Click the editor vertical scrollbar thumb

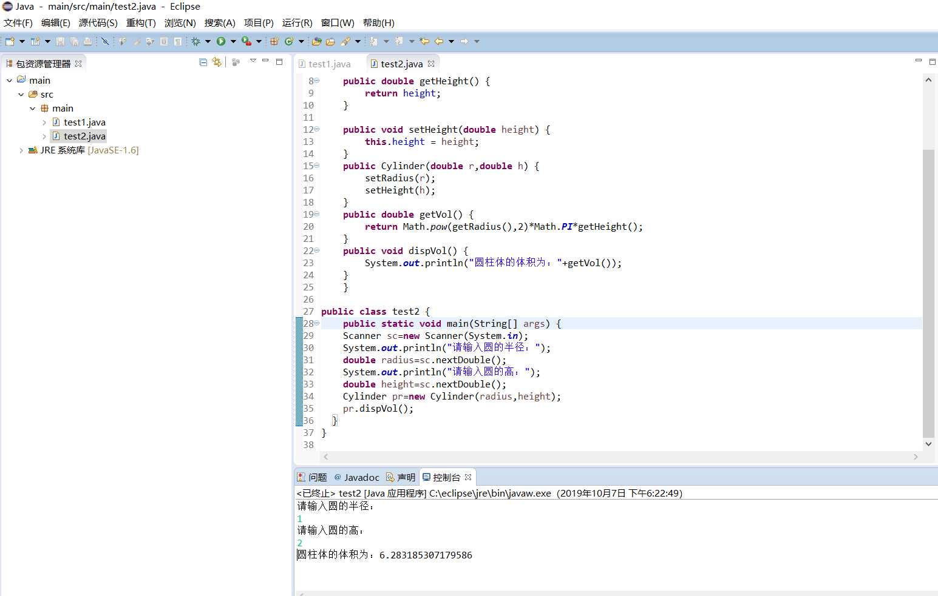click(x=928, y=293)
